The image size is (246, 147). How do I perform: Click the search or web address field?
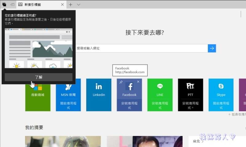[x=142, y=48]
